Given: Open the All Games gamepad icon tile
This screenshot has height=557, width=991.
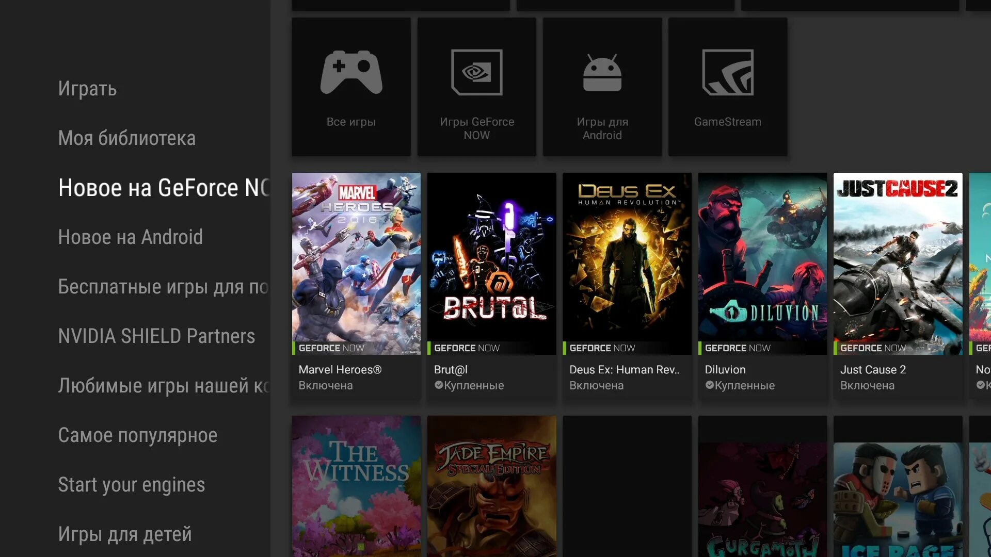Looking at the screenshot, I should coord(351,87).
